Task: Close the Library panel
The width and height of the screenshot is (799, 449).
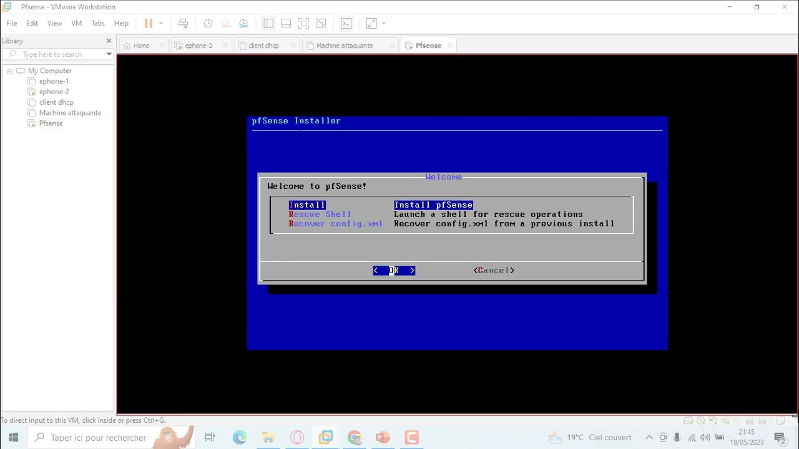Action: (x=109, y=41)
